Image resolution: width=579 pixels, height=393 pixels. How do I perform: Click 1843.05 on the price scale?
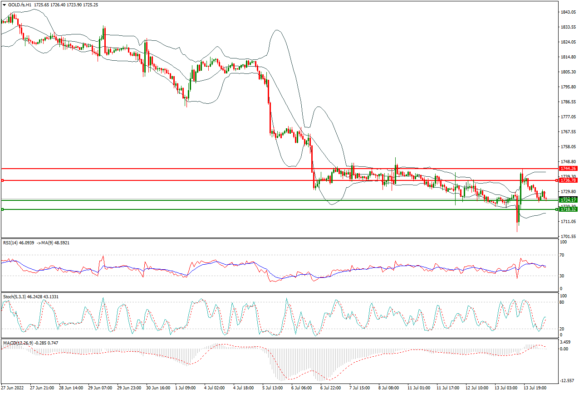(568, 12)
